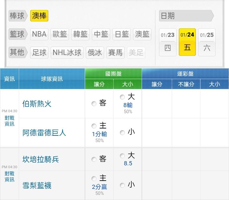Open the 賽馬 horse racing section
The height and width of the screenshot is (200, 229).
pos(115,52)
